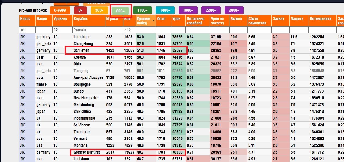Click the Класс filter field containing лк

(x=27, y=30)
